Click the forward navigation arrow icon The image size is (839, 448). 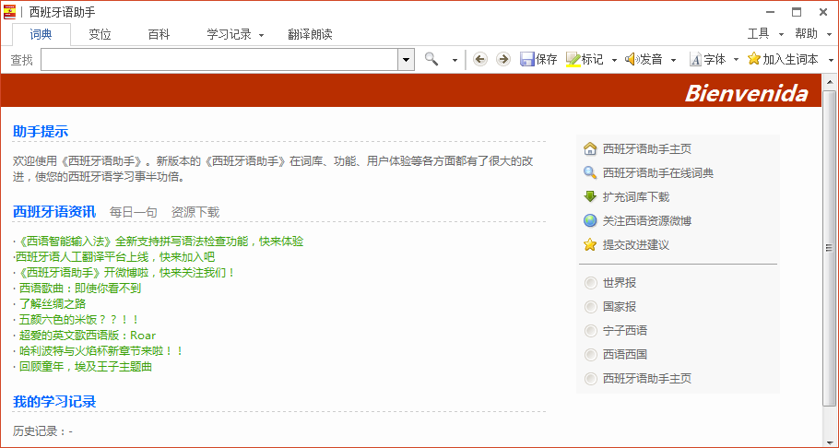click(502, 59)
